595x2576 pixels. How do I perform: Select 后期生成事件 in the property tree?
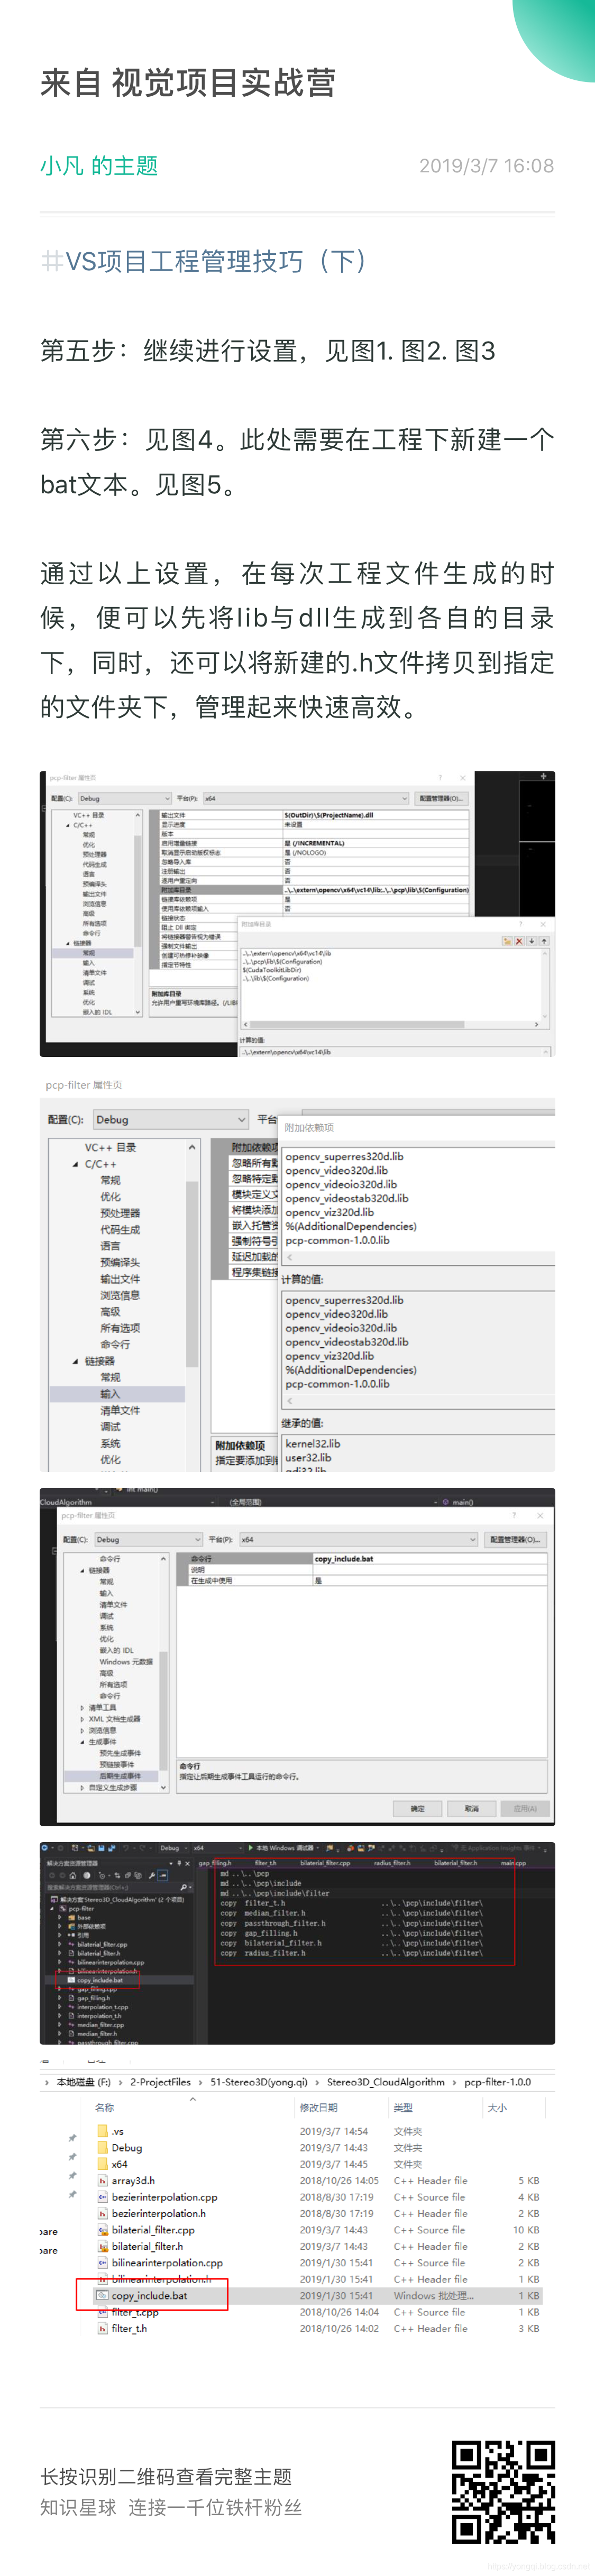pos(120,1776)
